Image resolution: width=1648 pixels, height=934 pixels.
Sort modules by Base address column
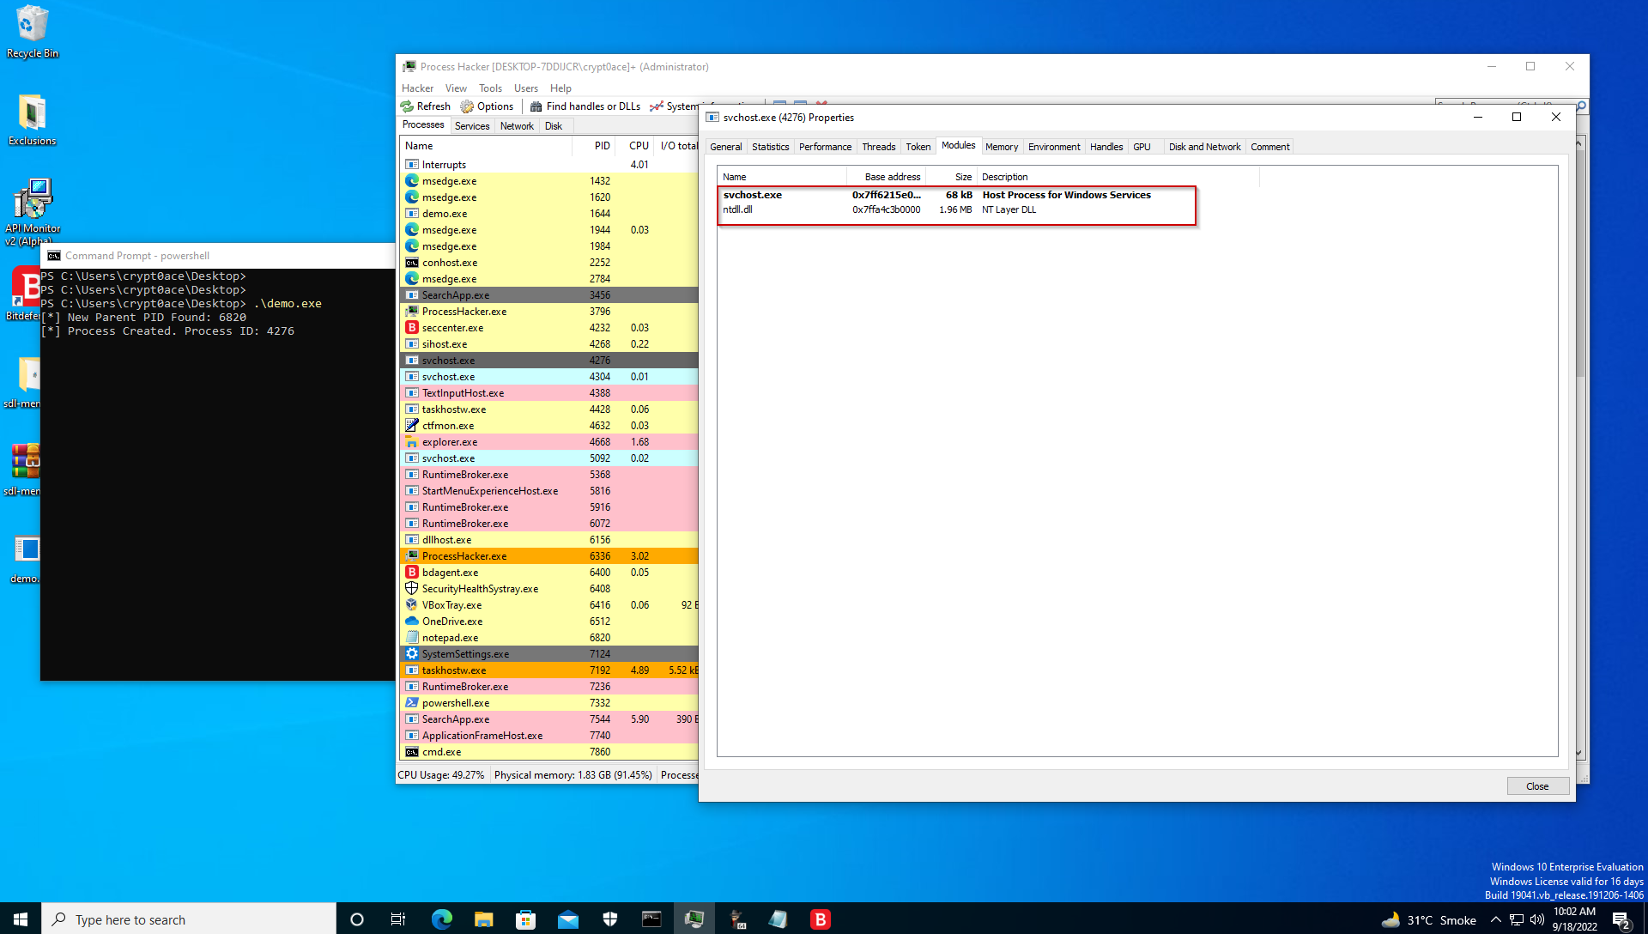point(892,177)
